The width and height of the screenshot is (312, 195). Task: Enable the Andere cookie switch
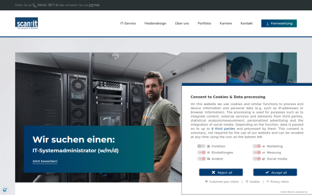click(x=201, y=159)
